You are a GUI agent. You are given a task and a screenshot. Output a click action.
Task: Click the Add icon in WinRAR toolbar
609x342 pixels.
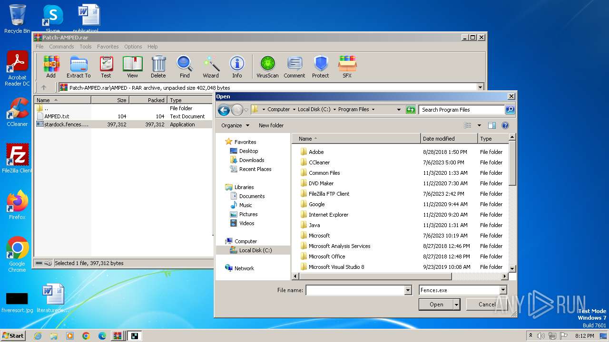51,66
